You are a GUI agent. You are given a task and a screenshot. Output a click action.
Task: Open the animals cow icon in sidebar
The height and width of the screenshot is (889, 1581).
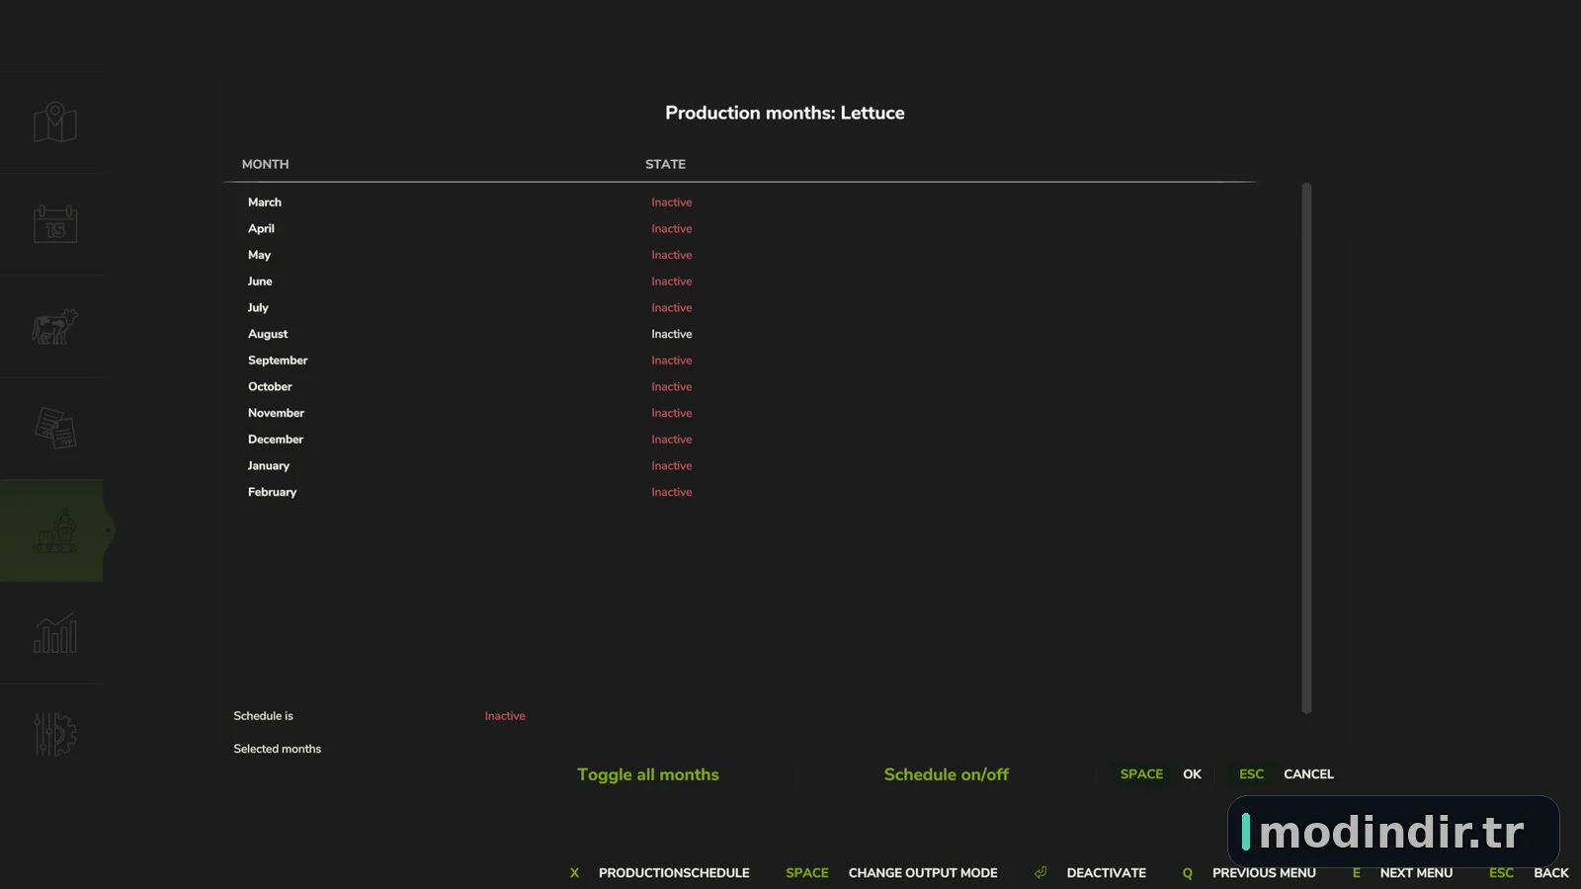(x=55, y=326)
